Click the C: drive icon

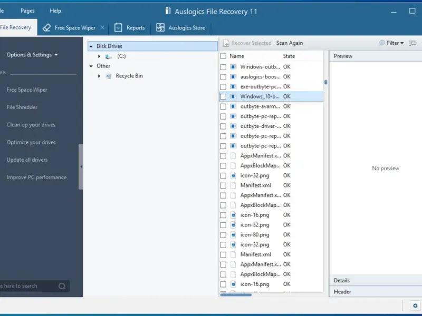click(109, 56)
